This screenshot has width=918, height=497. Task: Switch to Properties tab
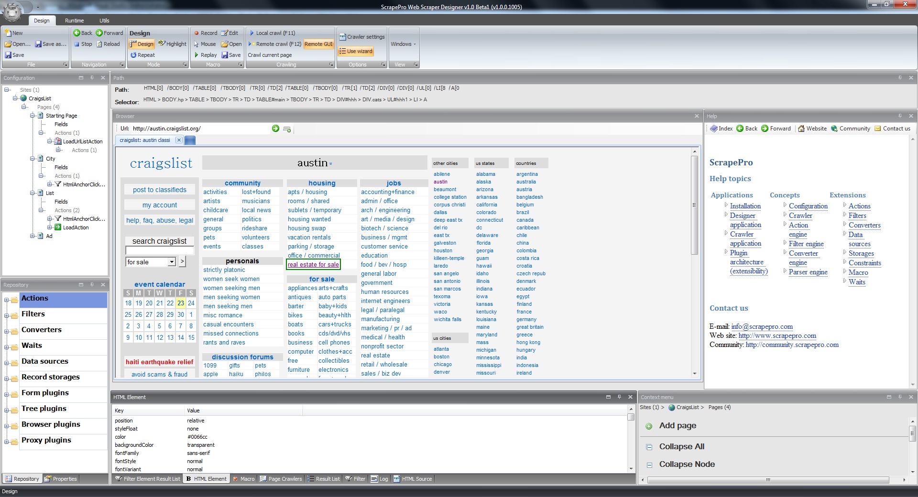tap(61, 479)
